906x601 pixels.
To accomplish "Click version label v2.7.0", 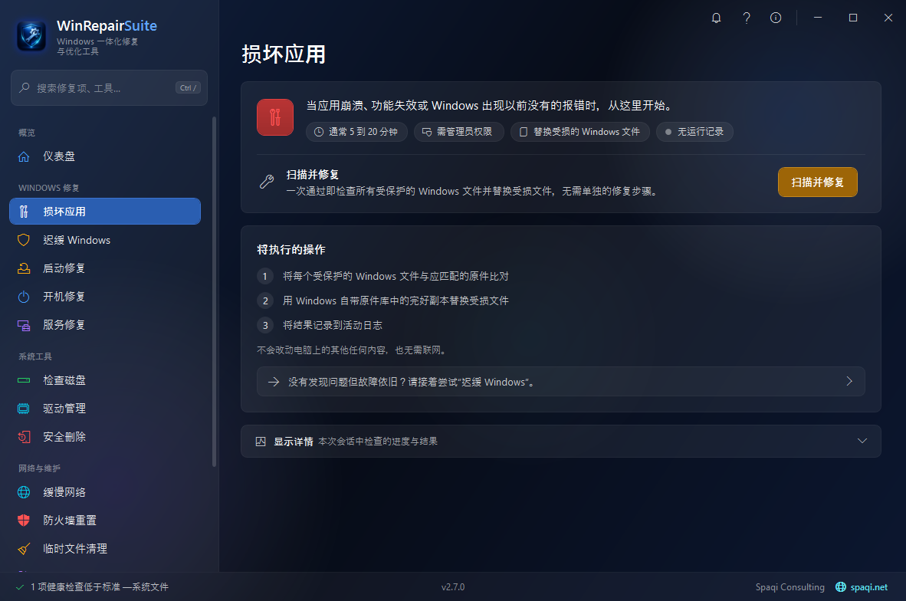I will click(x=453, y=587).
